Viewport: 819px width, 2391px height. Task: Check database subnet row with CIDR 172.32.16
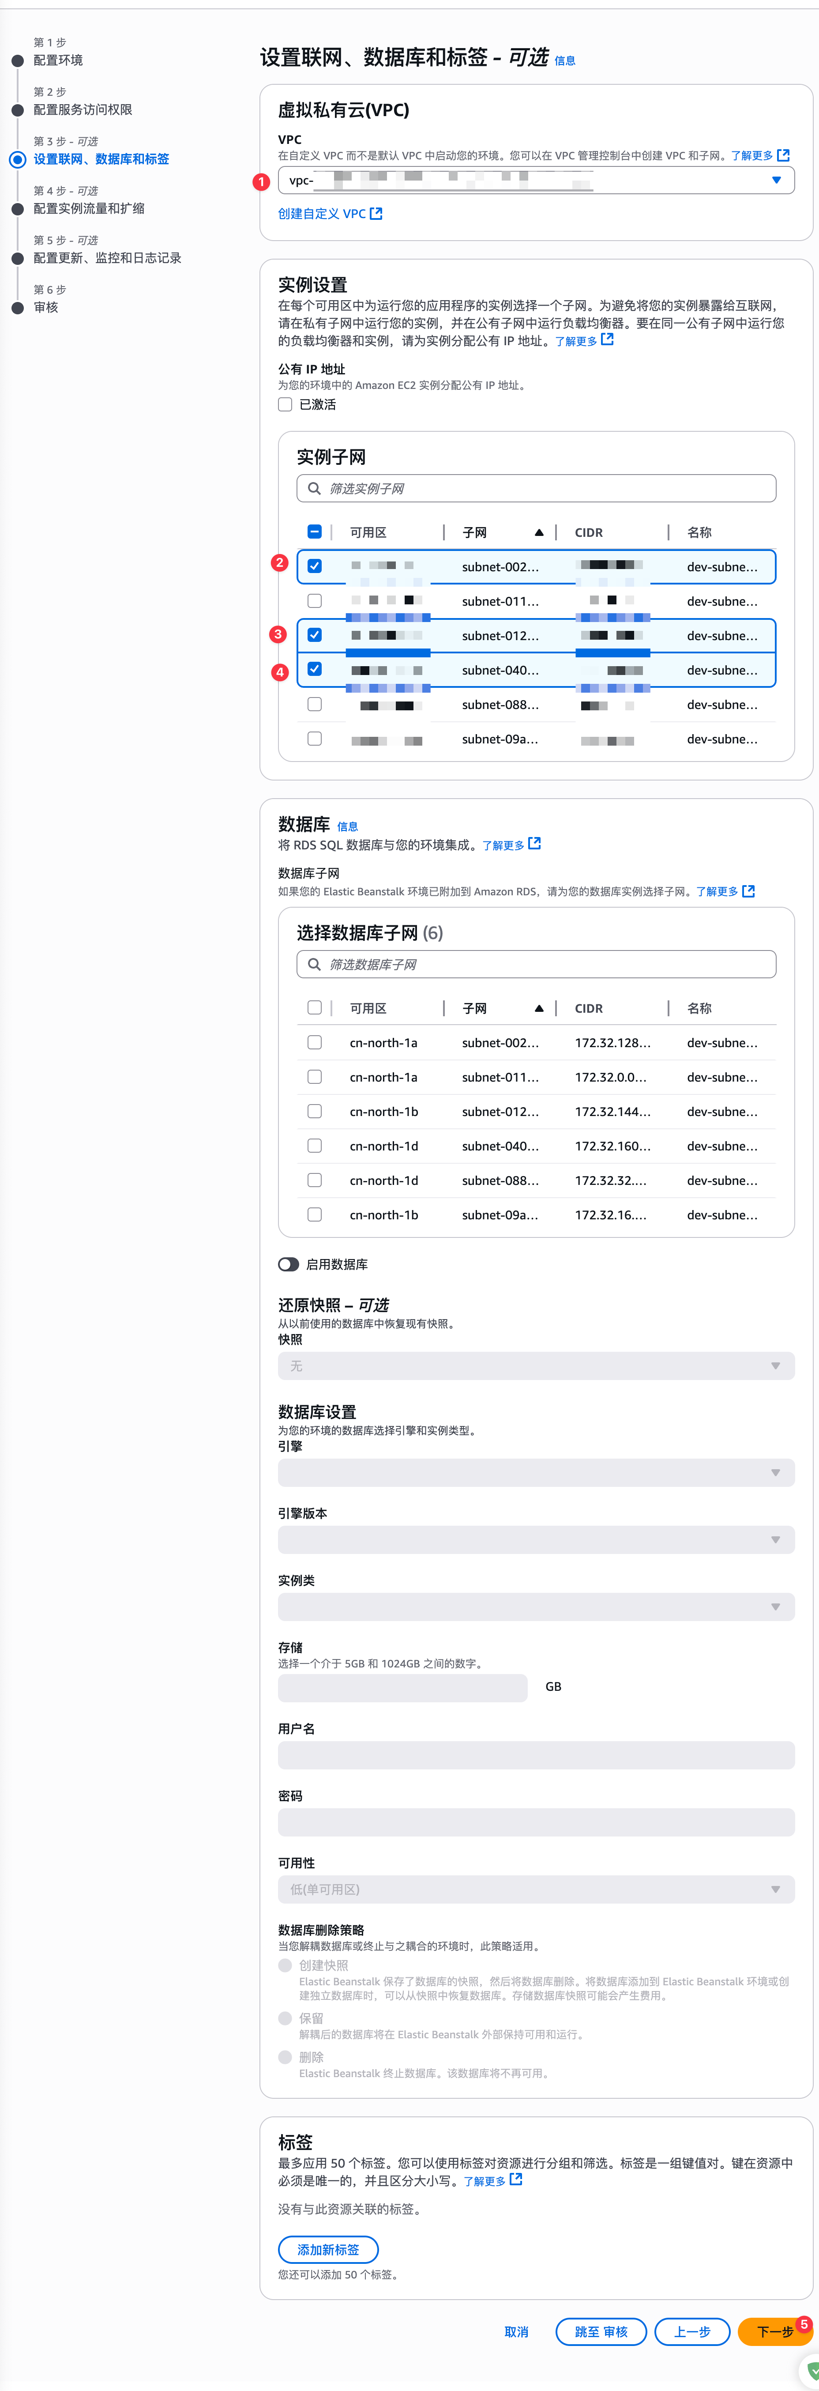click(x=315, y=1214)
